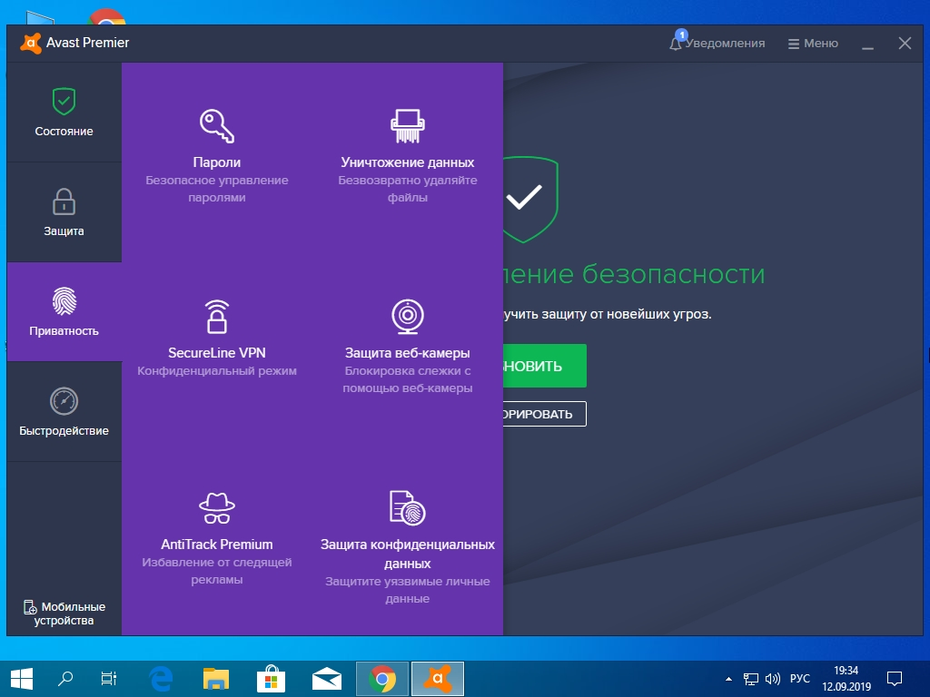Click the taskbar search magnifier

click(65, 679)
